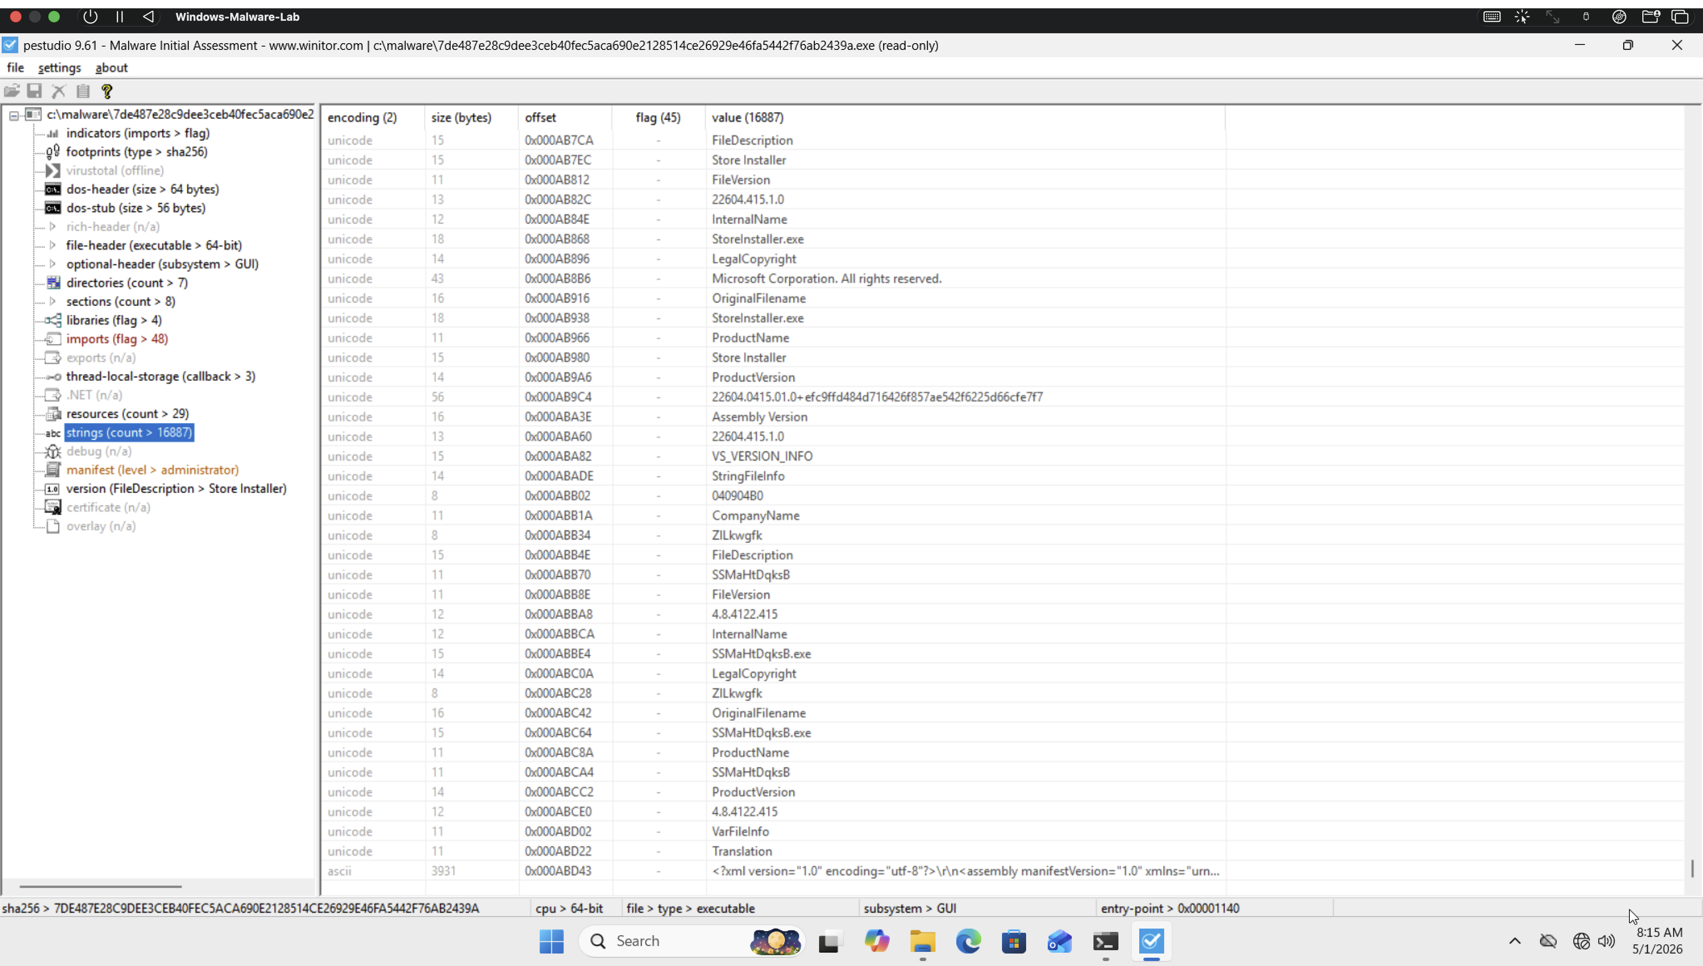Select overlay (n/a) tree item
The height and width of the screenshot is (966, 1703).
click(101, 526)
